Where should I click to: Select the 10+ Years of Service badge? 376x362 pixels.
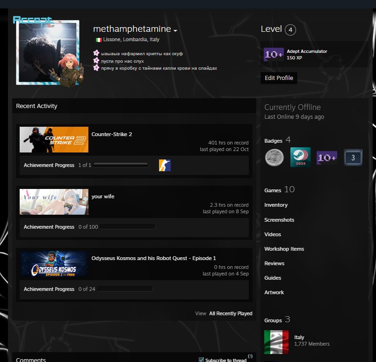326,157
